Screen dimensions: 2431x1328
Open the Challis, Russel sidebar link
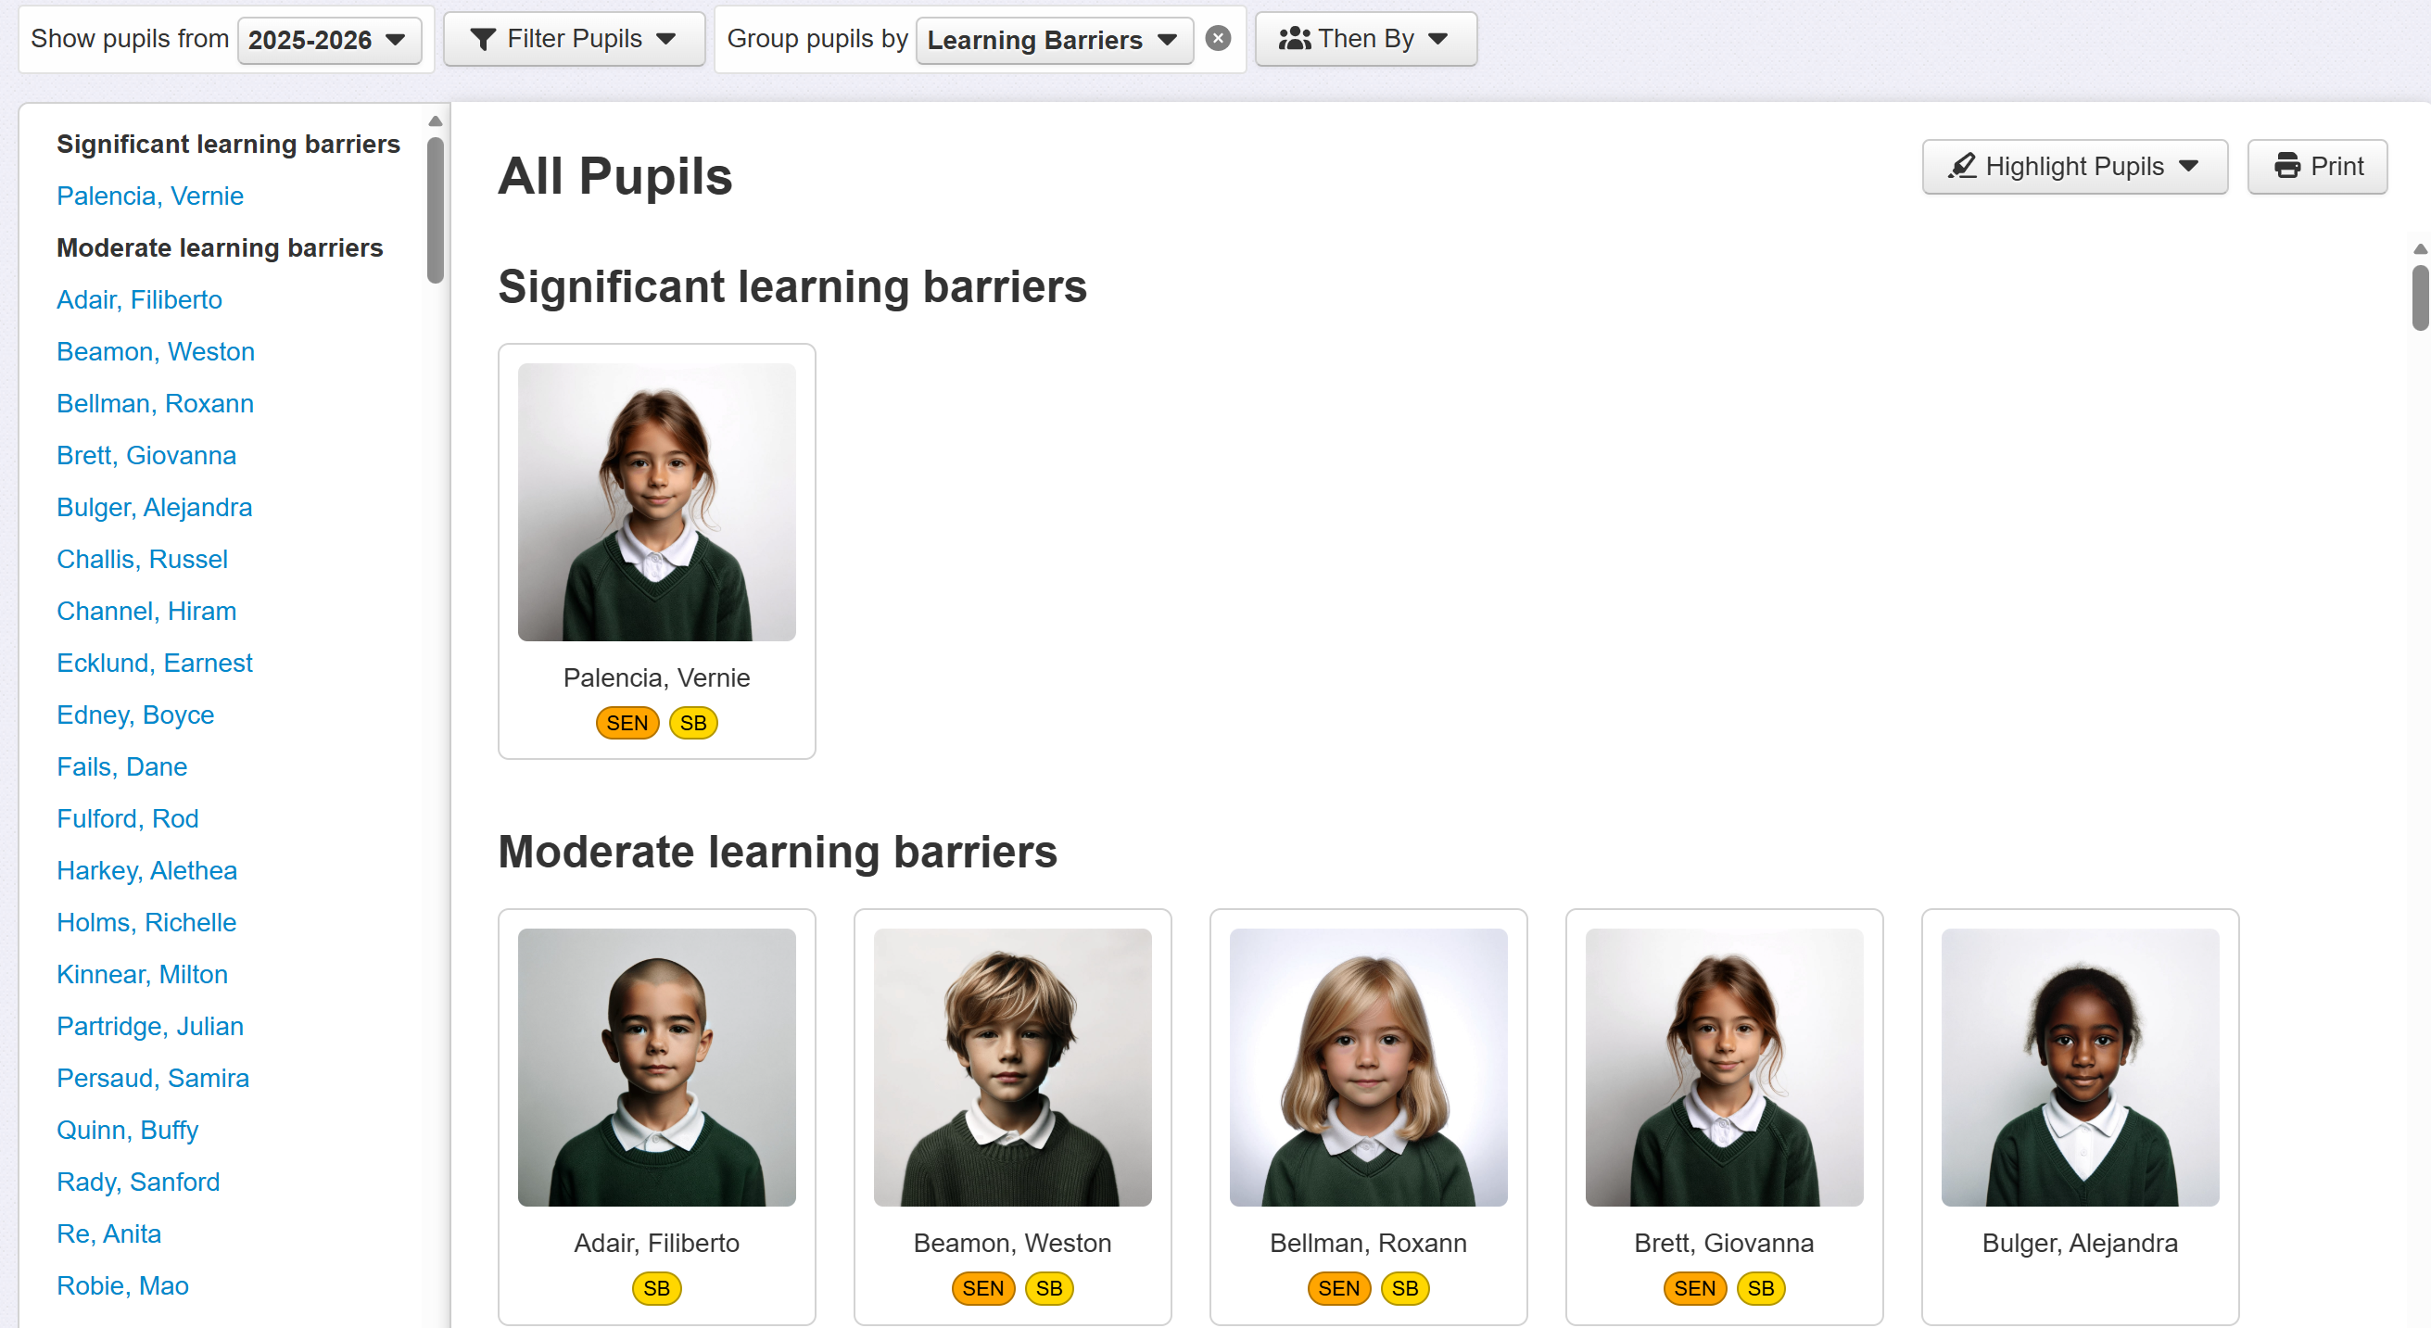click(x=142, y=559)
